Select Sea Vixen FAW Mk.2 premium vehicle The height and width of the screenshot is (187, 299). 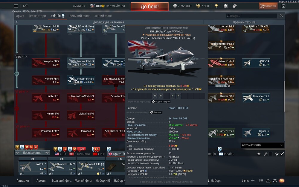(x=221, y=80)
